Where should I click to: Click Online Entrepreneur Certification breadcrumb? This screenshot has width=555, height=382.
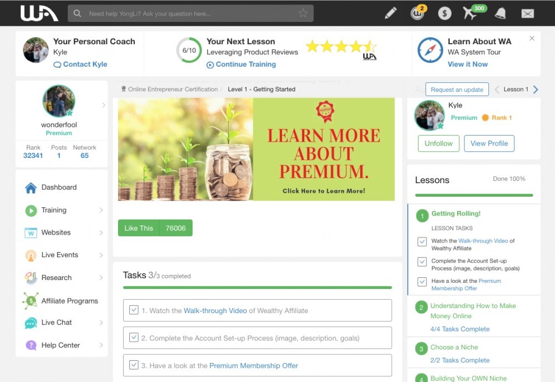point(173,89)
